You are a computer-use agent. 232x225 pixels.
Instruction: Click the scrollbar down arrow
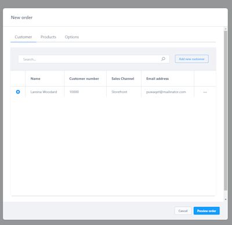tap(226, 199)
